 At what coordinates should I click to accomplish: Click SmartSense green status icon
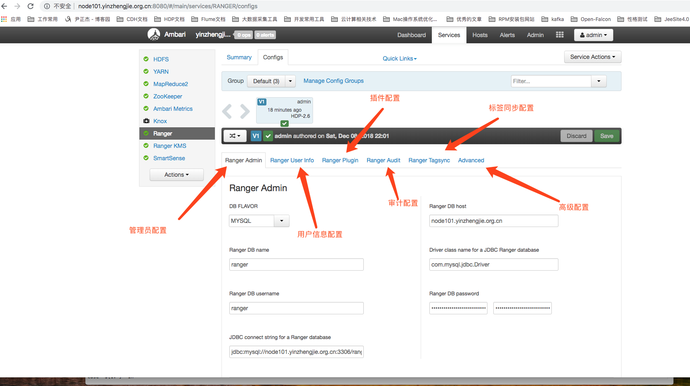click(x=146, y=158)
